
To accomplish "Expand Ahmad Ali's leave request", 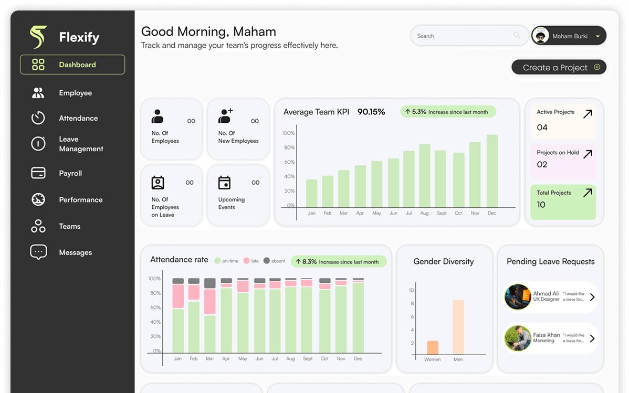I will [x=592, y=296].
